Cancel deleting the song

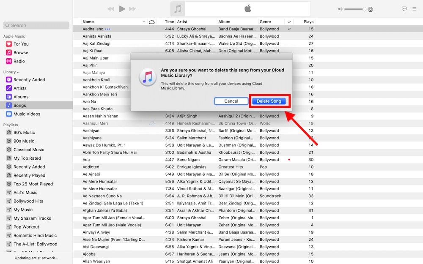231,101
